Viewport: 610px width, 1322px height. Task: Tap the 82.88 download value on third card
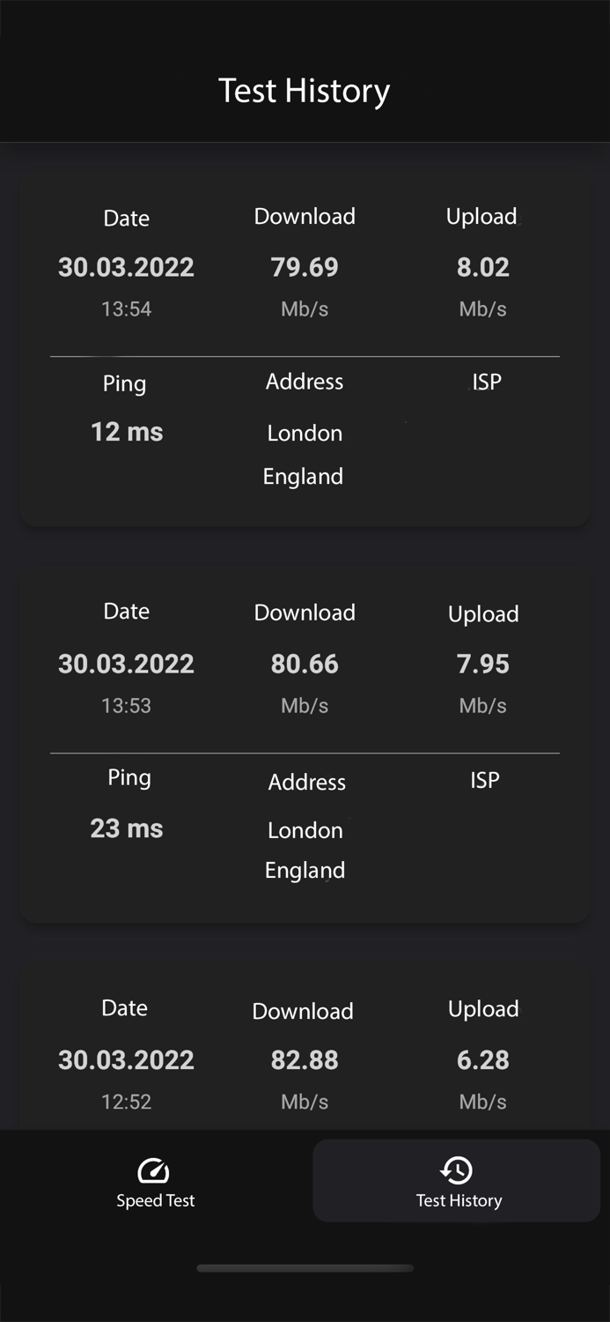304,1059
